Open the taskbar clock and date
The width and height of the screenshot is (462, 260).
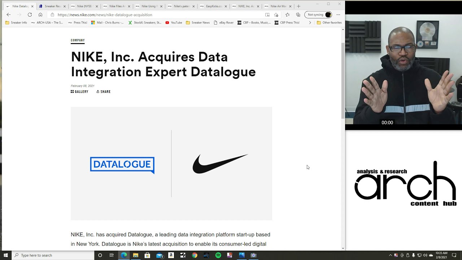click(x=441, y=255)
